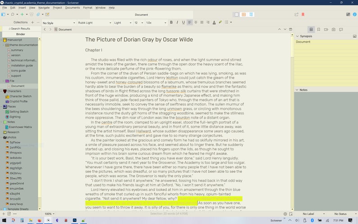Viewport: 358px width, 224px height.
Task: Open the Project menu
Action: tap(57, 8)
